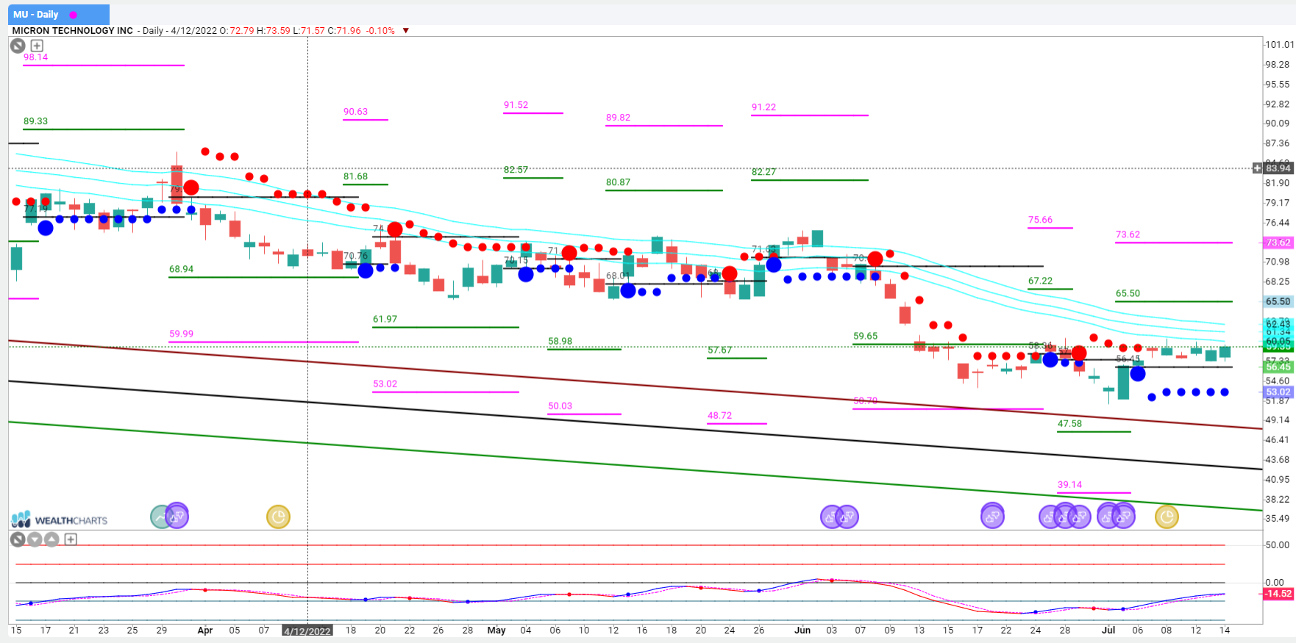This screenshot has height=643, width=1296.
Task: Open the purple rating icon above Jun 03
Action: point(832,517)
